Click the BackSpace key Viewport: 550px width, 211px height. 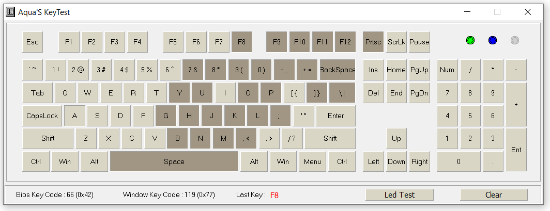[338, 70]
